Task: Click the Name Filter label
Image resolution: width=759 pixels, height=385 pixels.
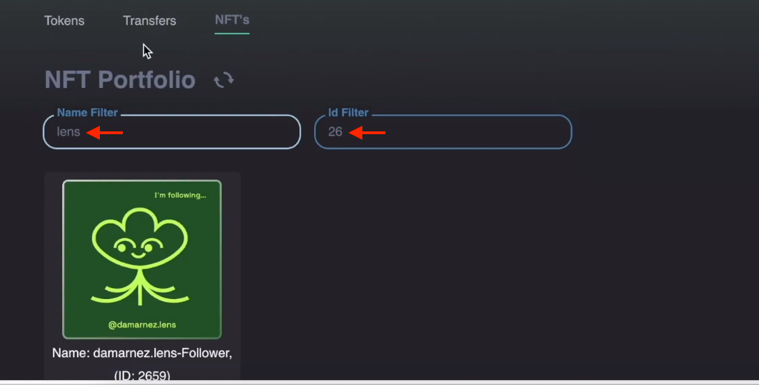Action: [87, 112]
